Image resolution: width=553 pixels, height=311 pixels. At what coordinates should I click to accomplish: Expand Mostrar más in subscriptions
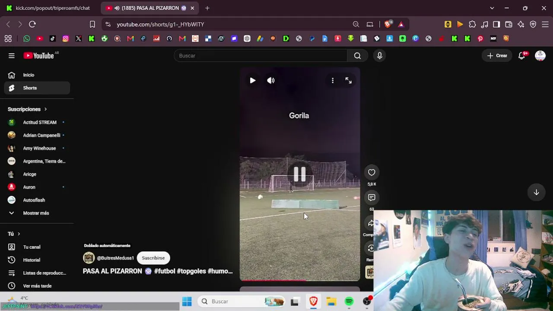point(36,213)
